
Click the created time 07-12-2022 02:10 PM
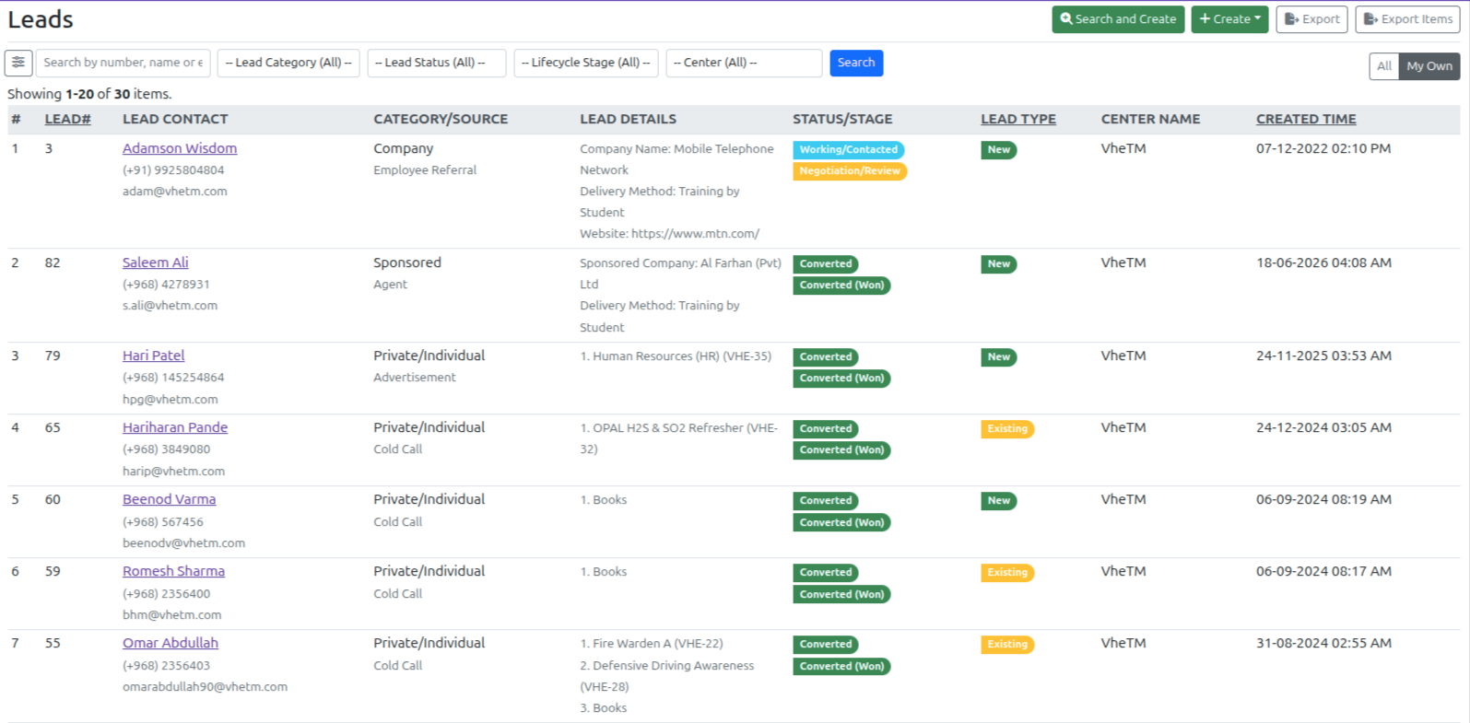pyautogui.click(x=1323, y=148)
